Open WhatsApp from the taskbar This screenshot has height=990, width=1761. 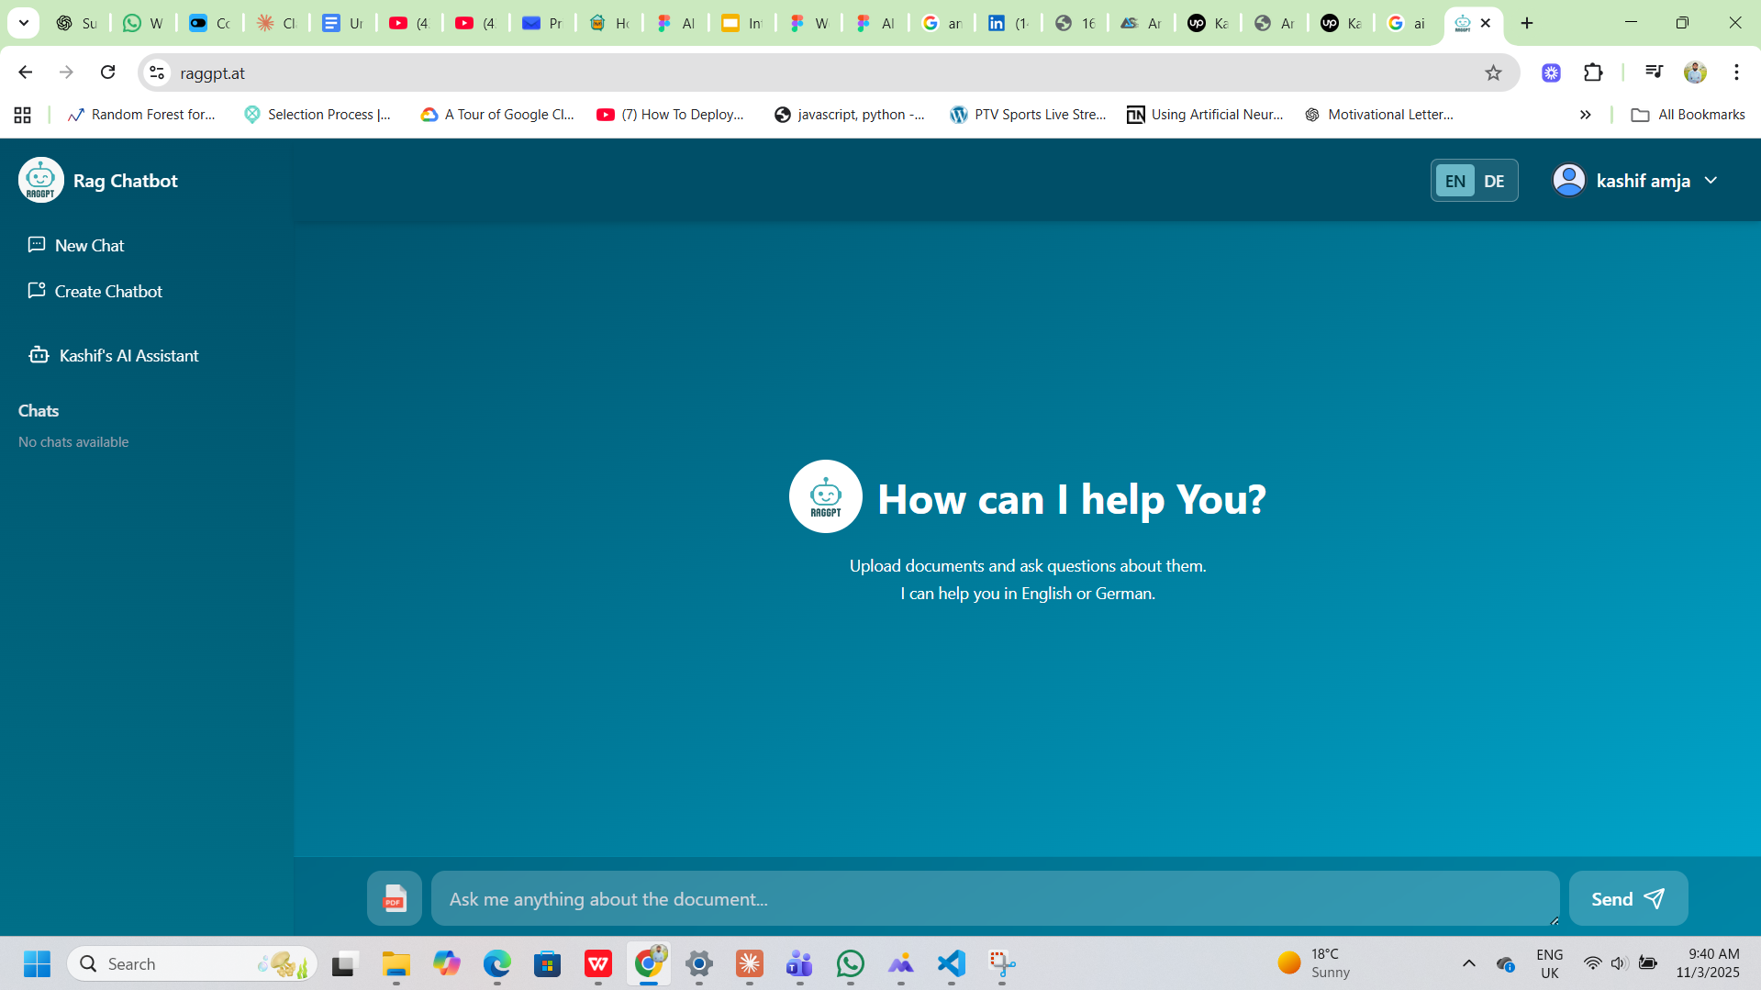pos(850,963)
